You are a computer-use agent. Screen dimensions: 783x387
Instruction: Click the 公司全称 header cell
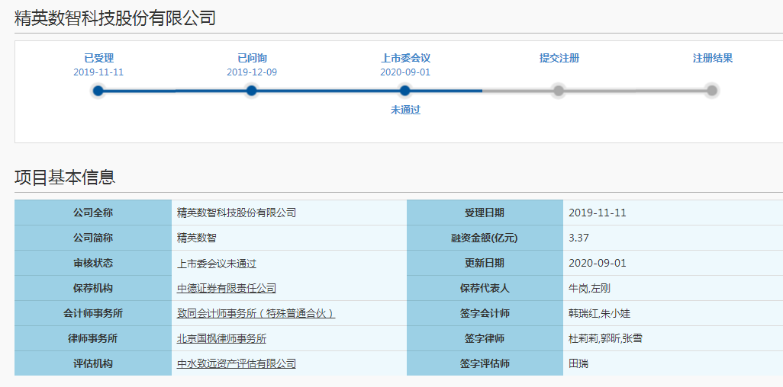[x=93, y=213]
